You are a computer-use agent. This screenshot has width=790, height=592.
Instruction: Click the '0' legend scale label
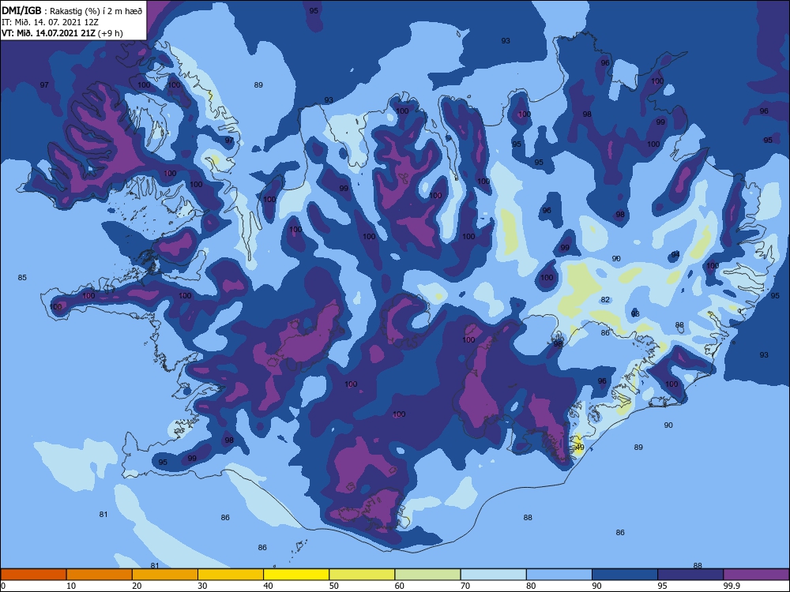tap(3, 586)
